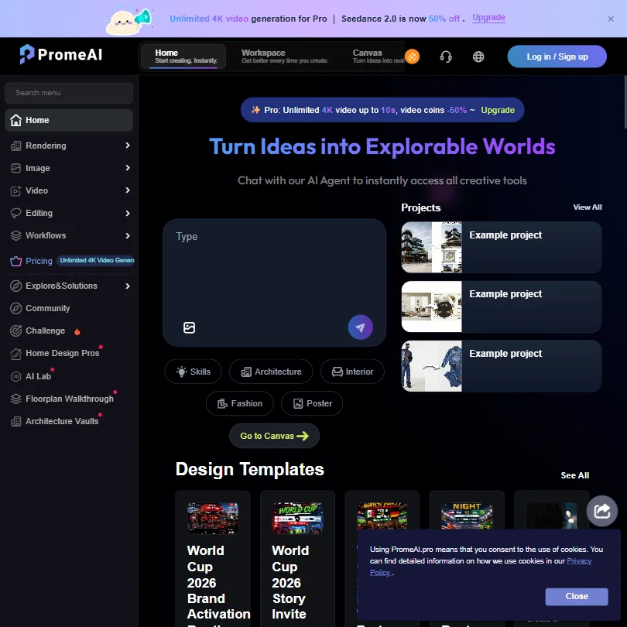The height and width of the screenshot is (627, 627).
Task: Expand the Explore&Solutions submenu chevron
Action: point(128,286)
